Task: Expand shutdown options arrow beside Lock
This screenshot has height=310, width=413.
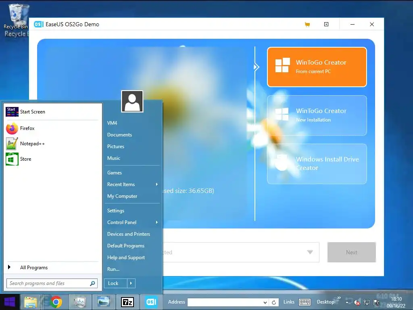Action: click(131, 283)
